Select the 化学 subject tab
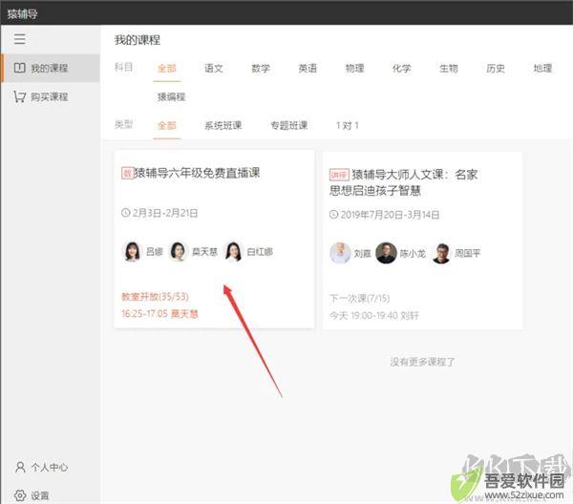Screen dimensions: 573x504 402,69
